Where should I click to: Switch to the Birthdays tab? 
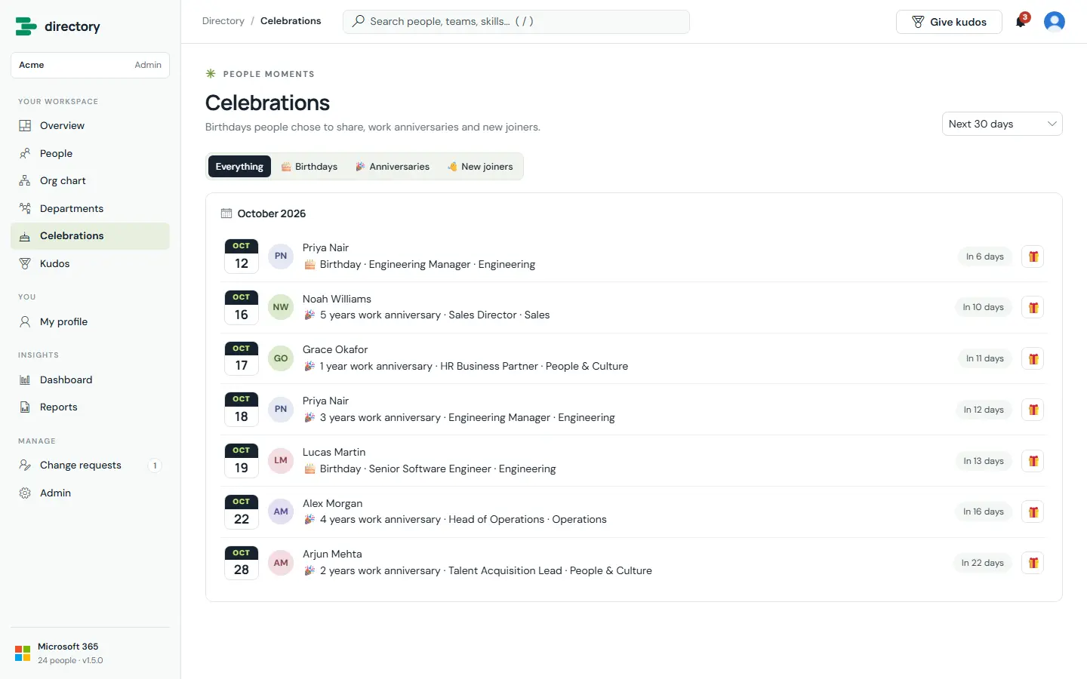pos(309,167)
